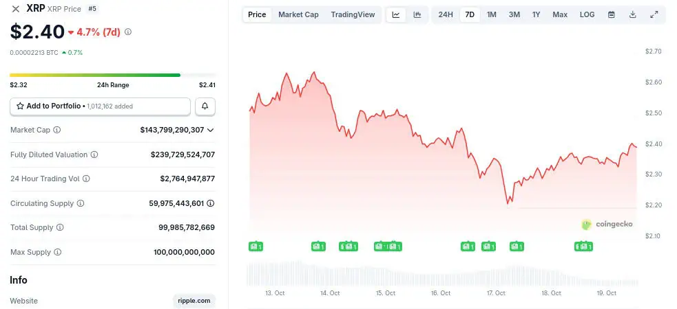Click the news marker near 17 Oct
Viewport: 677px width, 309px height.
(488, 246)
